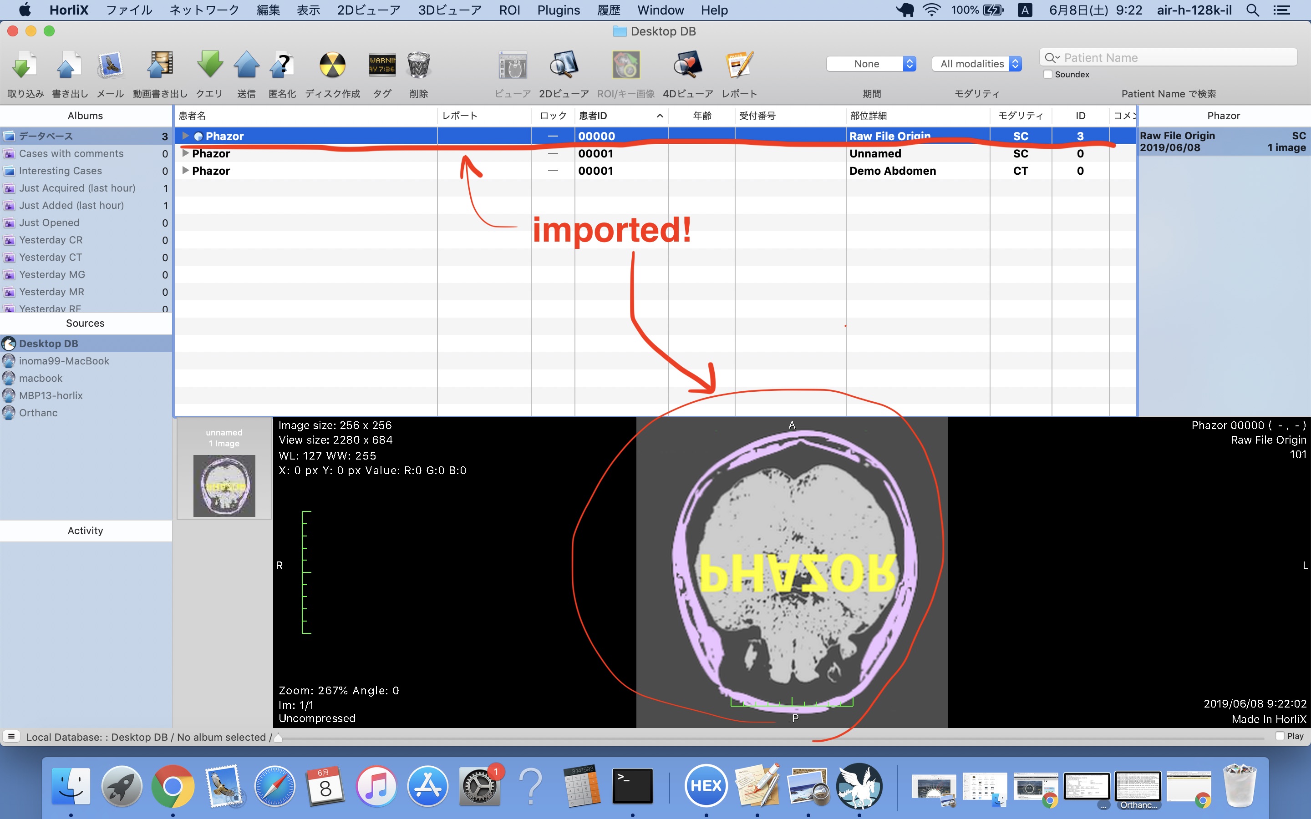
Task: Expand the Phazor Unnamed study row
Action: 185,153
